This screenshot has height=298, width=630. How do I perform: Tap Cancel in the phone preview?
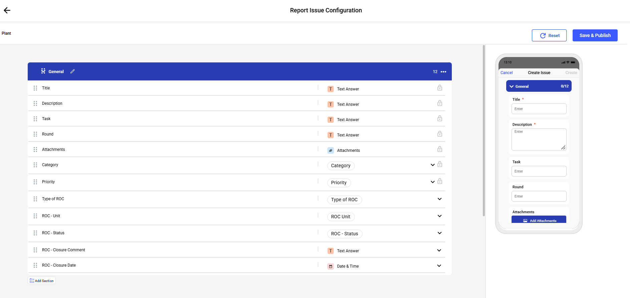pyautogui.click(x=507, y=73)
